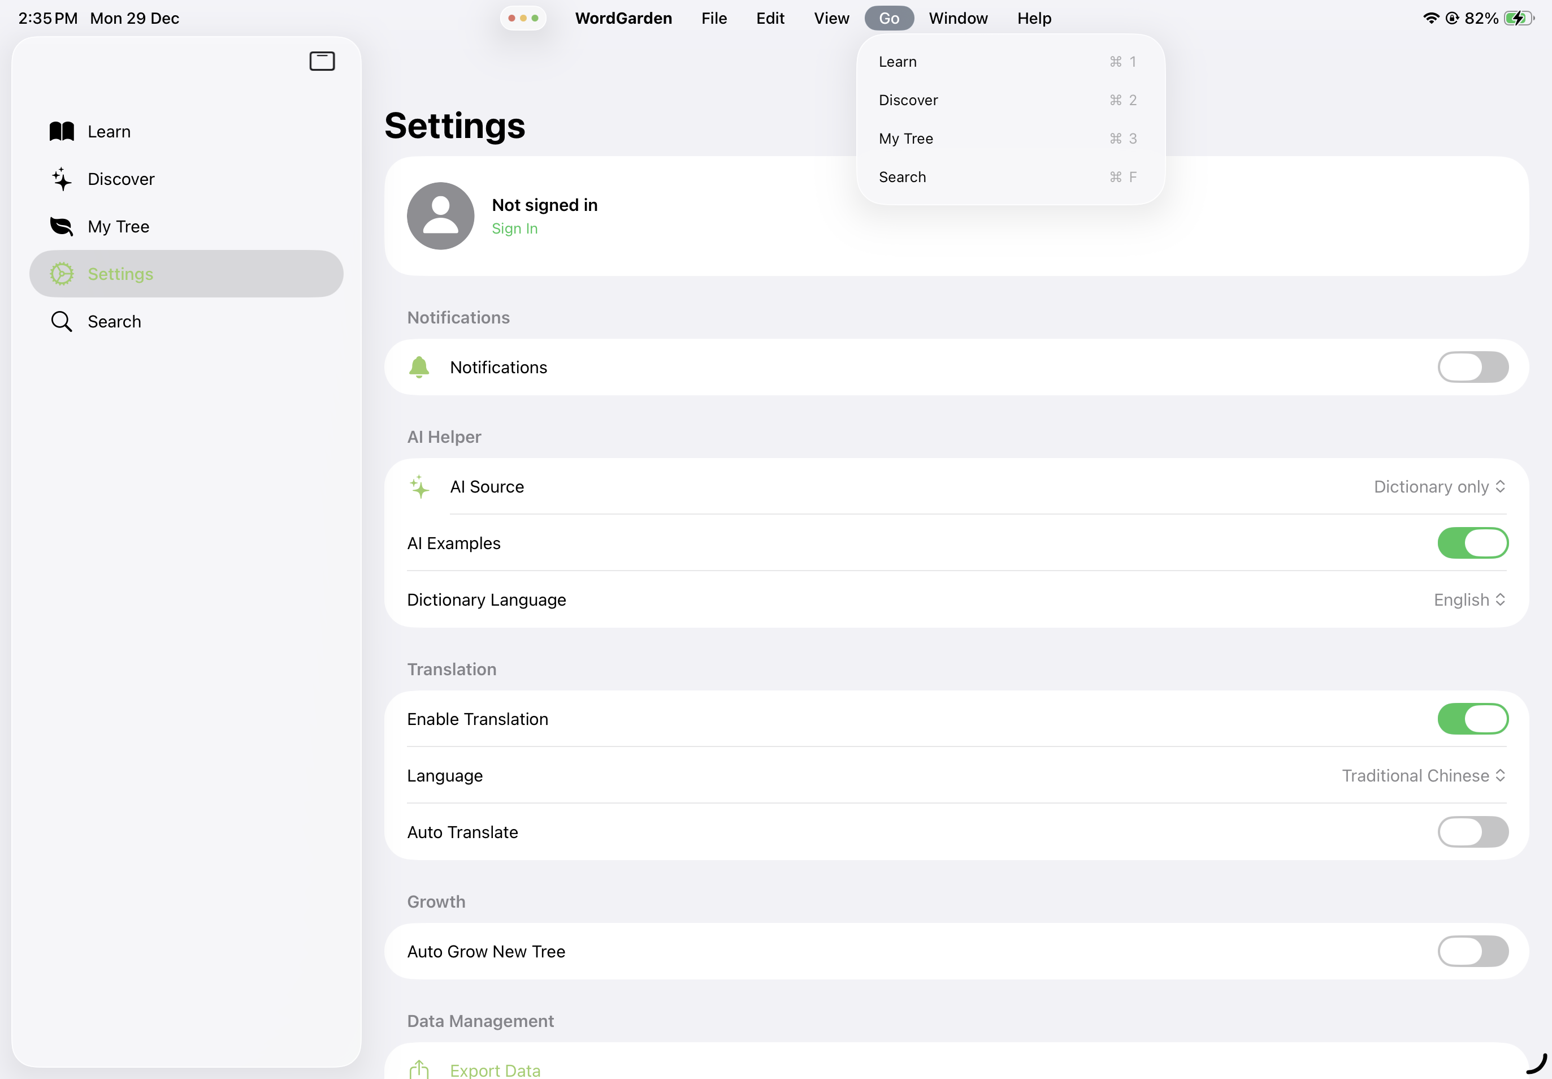Enable the Notifications switch
Screen dimensions: 1552x1079
click(x=1472, y=367)
